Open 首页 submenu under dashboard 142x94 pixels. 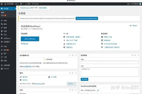pyautogui.click(x=3, y=12)
